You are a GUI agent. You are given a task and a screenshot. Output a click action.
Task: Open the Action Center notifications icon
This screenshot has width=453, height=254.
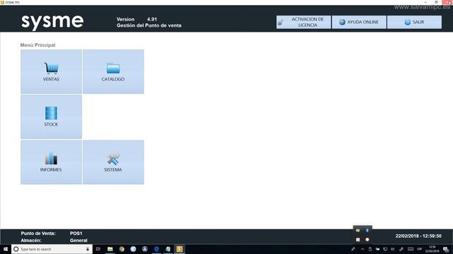click(x=447, y=249)
